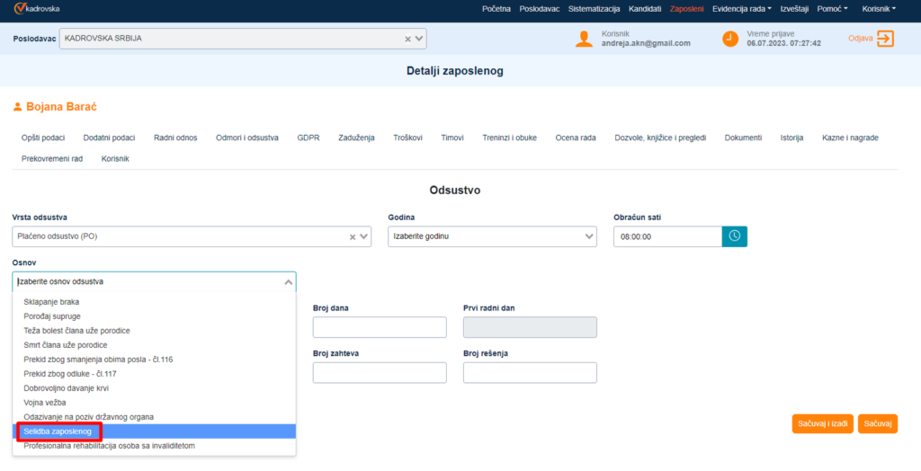Click the person icon next to Bojana Barać
This screenshot has width=921, height=471.
[x=17, y=107]
